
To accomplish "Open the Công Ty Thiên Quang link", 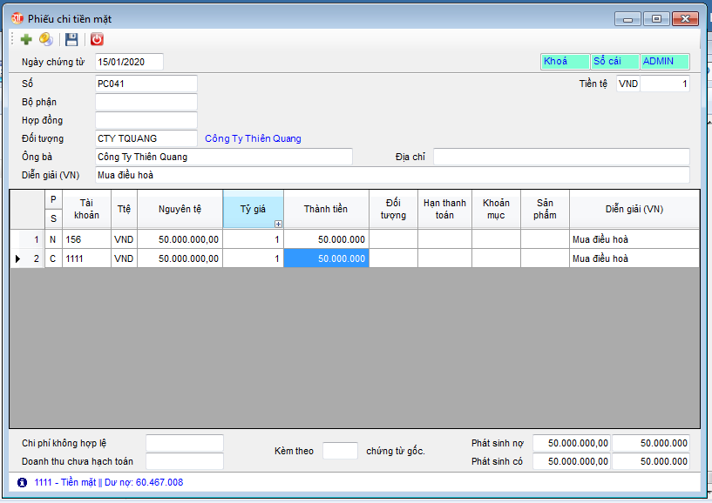I will click(253, 138).
